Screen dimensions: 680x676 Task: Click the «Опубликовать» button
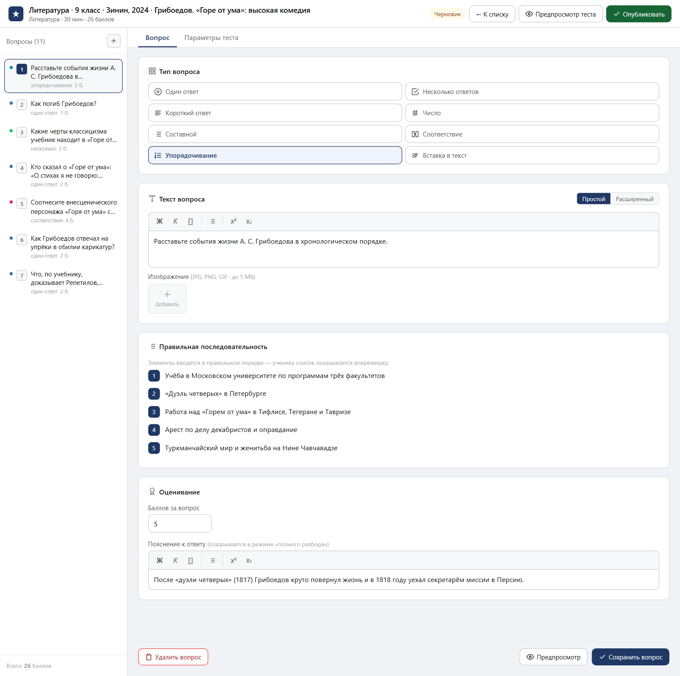[639, 14]
